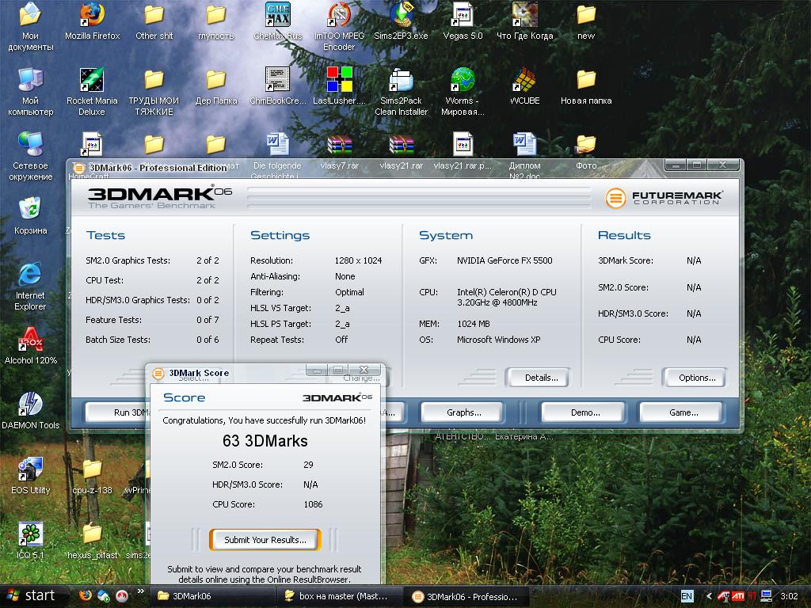The width and height of the screenshot is (811, 608).
Task: Open Mozilla Firefox desktop shortcut
Action: pyautogui.click(x=92, y=21)
